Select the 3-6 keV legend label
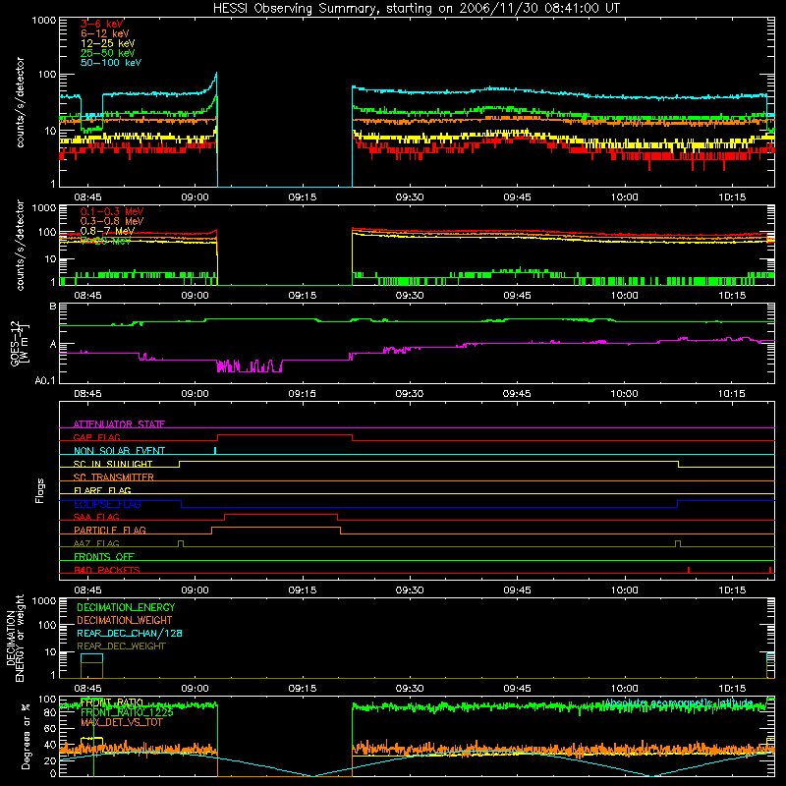The height and width of the screenshot is (786, 786). tap(102, 24)
